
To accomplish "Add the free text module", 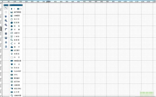I will pos(15,33).
